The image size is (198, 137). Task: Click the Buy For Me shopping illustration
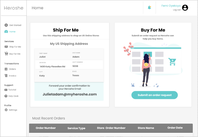click(x=153, y=65)
